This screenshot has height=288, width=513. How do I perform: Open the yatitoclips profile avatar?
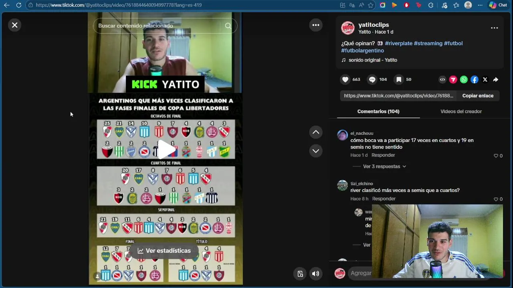(348, 28)
